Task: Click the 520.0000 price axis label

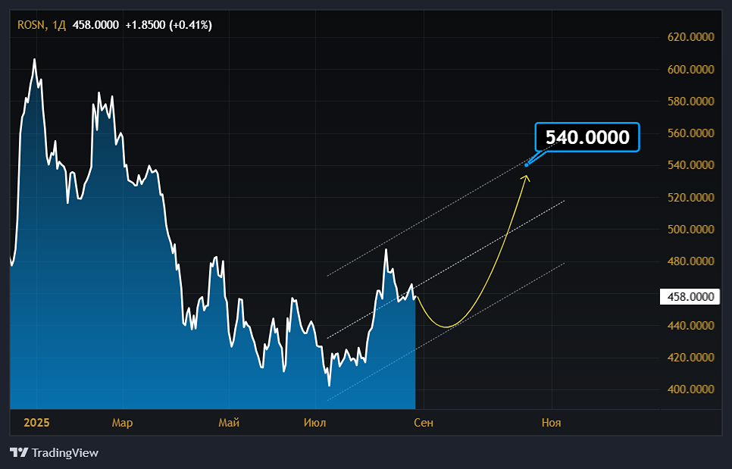Action: (x=690, y=198)
